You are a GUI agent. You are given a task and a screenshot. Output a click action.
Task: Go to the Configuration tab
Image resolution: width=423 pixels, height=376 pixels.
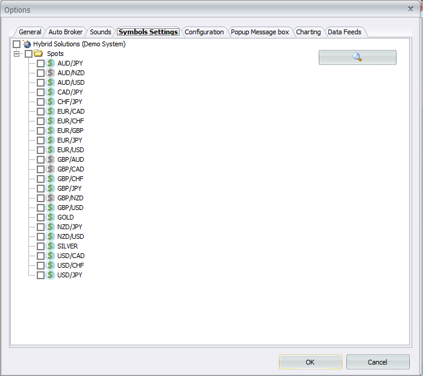[204, 32]
